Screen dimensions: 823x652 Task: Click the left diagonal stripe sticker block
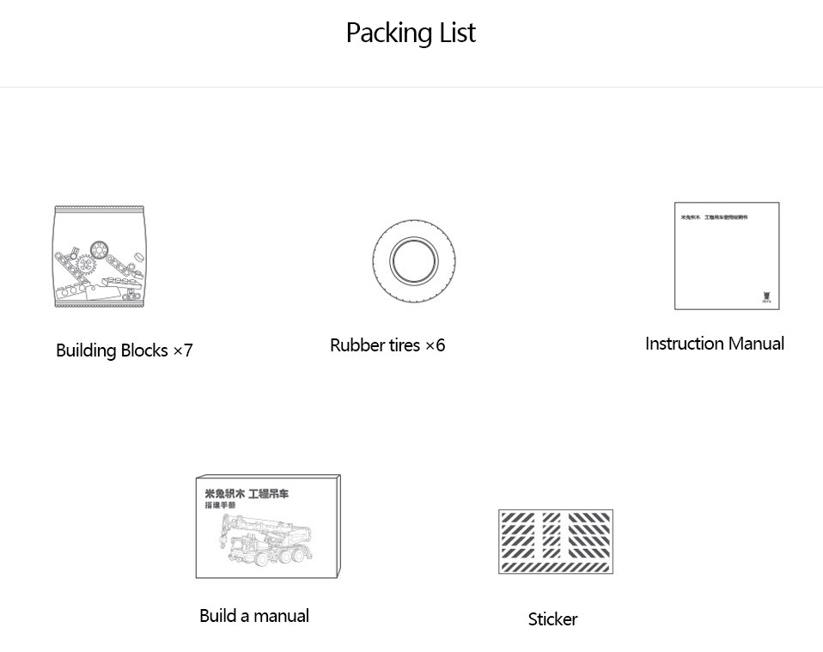(x=518, y=535)
